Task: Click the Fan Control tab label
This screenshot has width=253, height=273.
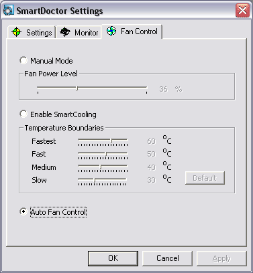Action: (x=139, y=31)
